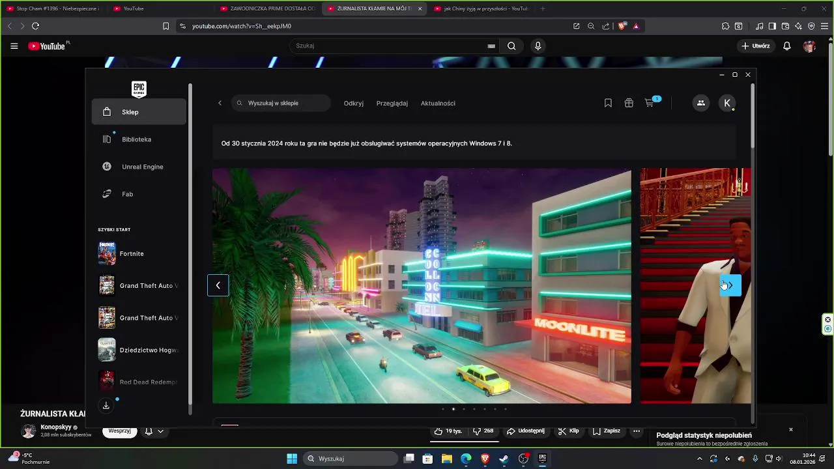Open the weather widget showing -5°C
Image resolution: width=834 pixels, height=469 pixels.
tap(29, 459)
